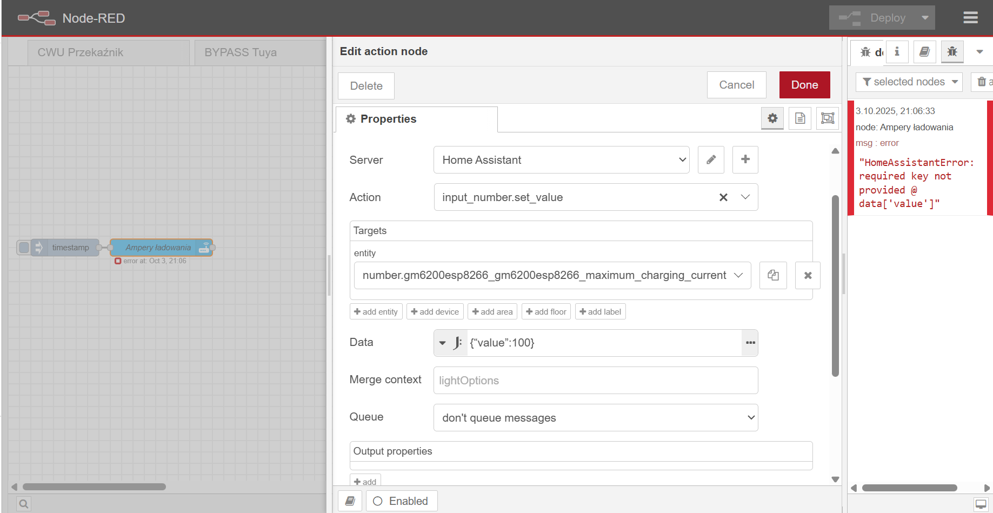Clear the Action field value
The width and height of the screenshot is (993, 513).
point(723,197)
